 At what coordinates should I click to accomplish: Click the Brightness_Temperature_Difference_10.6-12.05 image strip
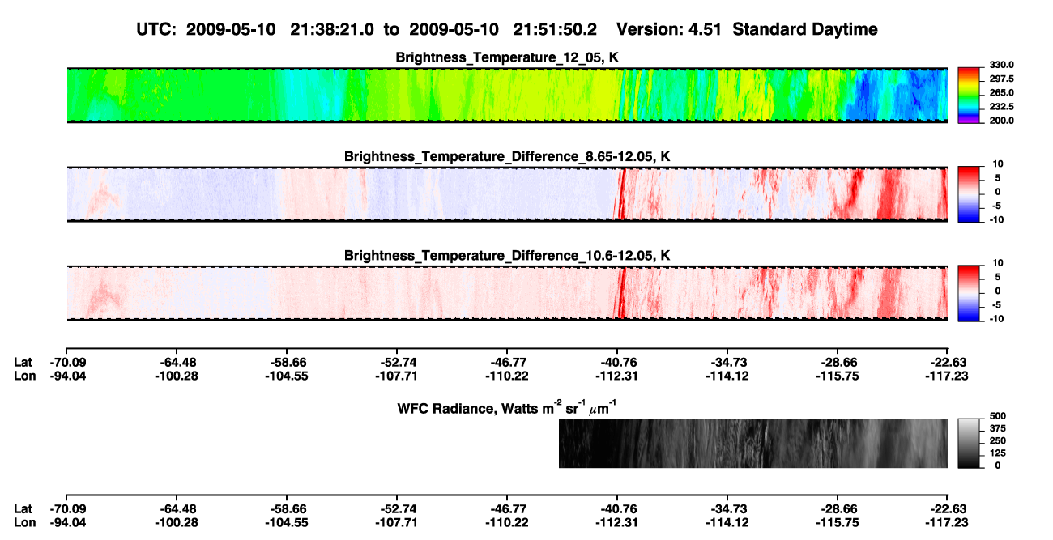(x=506, y=293)
